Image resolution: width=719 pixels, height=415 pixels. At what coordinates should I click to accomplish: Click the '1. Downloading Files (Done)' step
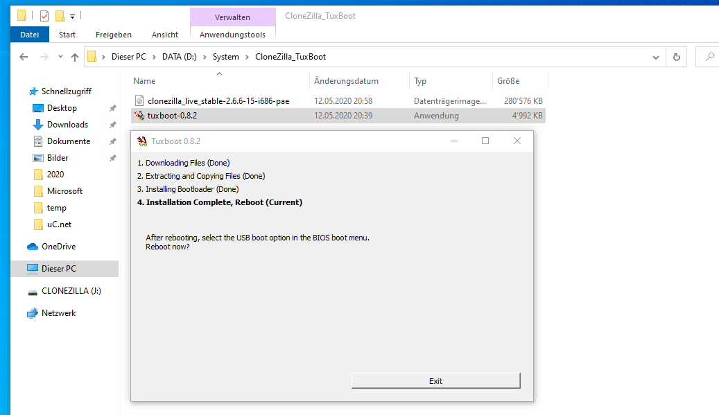click(184, 163)
